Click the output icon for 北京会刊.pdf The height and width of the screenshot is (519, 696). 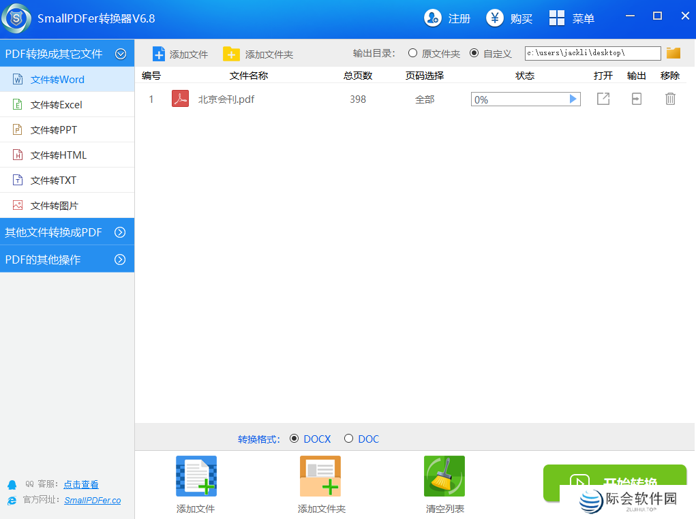(x=636, y=99)
